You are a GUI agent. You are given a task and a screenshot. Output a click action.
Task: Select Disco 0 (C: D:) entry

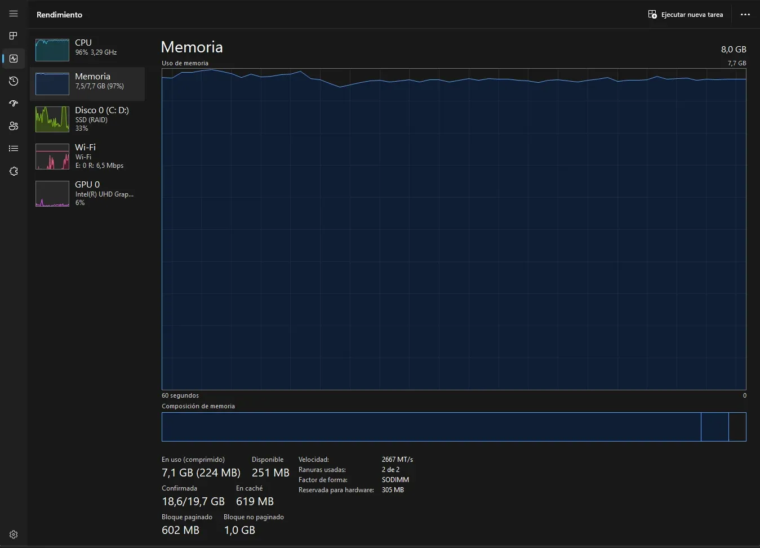87,119
